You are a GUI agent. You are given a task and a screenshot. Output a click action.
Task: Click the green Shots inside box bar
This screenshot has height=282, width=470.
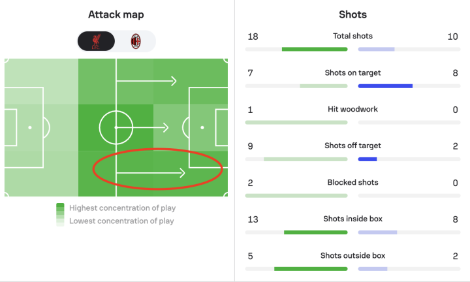316,232
